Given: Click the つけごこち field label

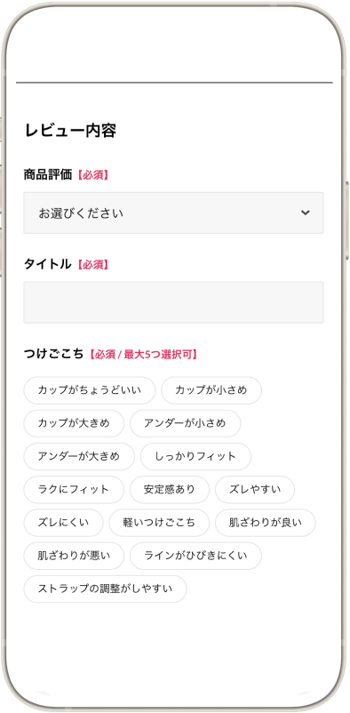Looking at the screenshot, I should [x=53, y=354].
